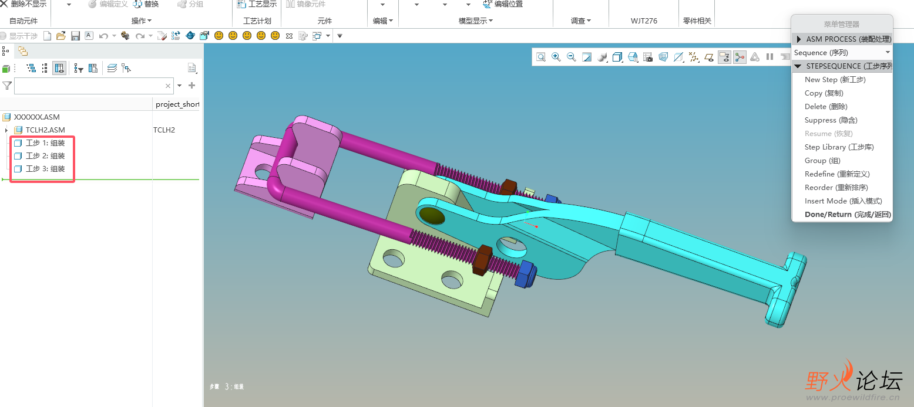The height and width of the screenshot is (407, 914).
Task: Click the Repaint screen icon
Action: coord(586,57)
